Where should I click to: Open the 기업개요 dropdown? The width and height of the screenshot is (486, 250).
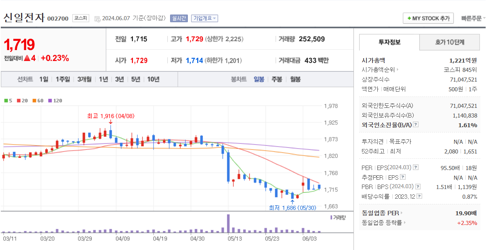coord(204,18)
